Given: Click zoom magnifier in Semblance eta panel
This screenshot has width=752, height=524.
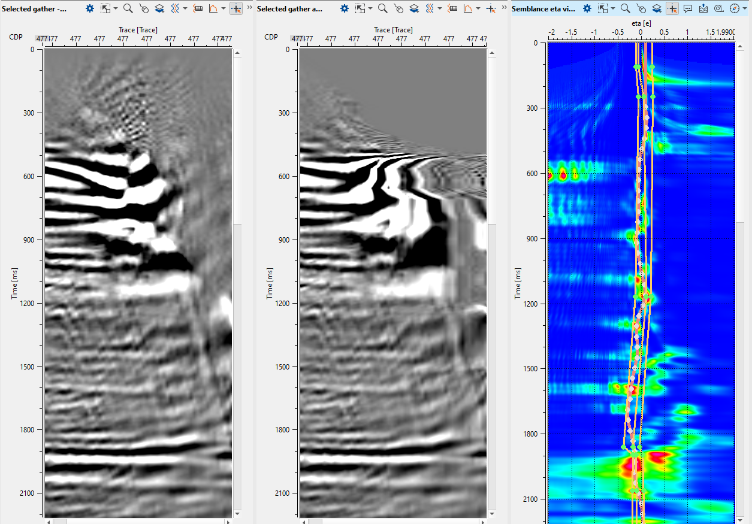Looking at the screenshot, I should tap(625, 8).
